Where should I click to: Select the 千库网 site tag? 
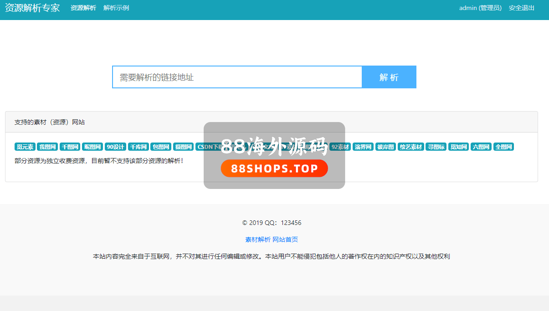[138, 147]
